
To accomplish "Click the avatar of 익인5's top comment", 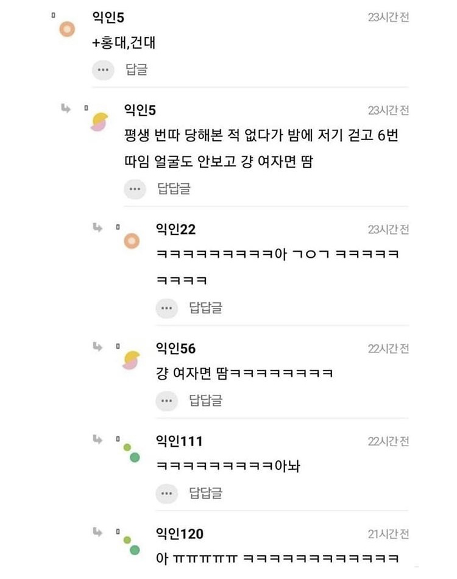I will (x=67, y=29).
